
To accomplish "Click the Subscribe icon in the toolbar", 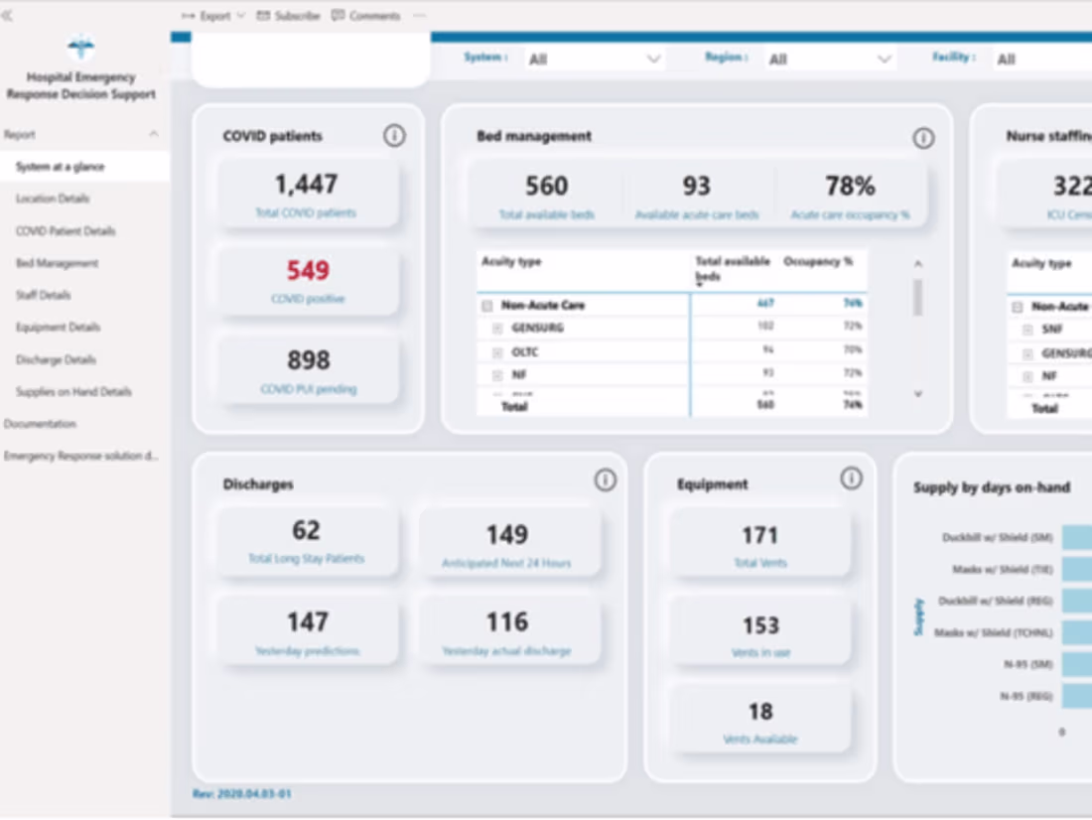I will 261,15.
